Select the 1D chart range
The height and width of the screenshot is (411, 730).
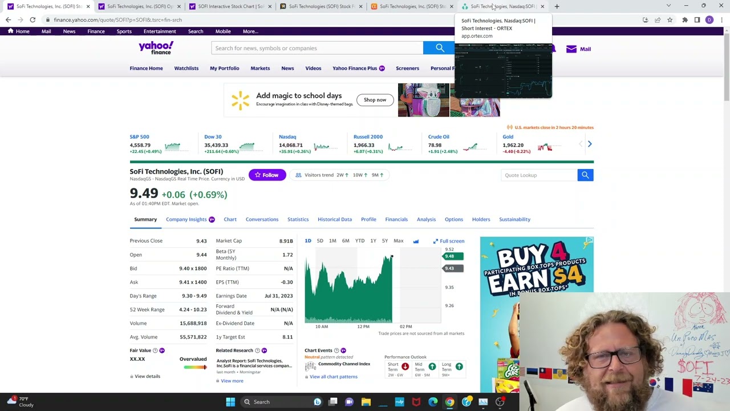(308, 241)
